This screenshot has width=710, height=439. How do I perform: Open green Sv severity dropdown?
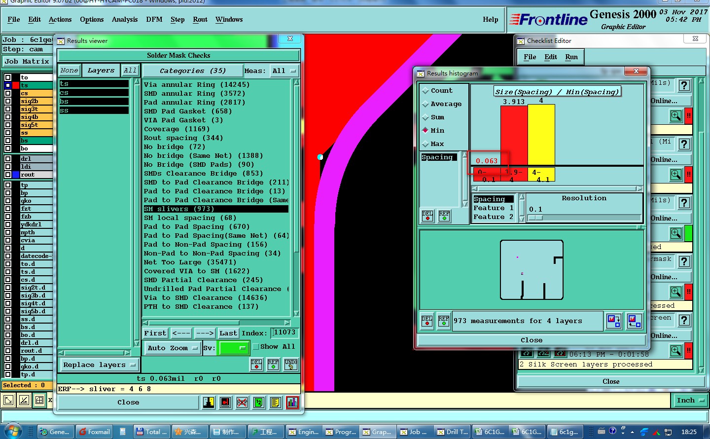point(234,348)
